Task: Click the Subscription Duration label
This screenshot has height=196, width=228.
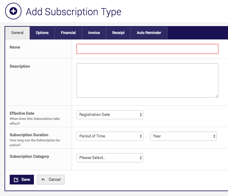Action: click(29, 135)
